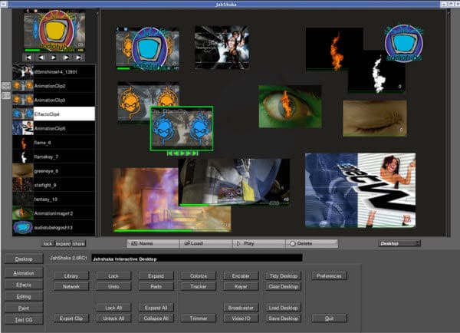This screenshot has height=333, width=460.
Task: Switch to the Animation module
Action: (x=24, y=273)
